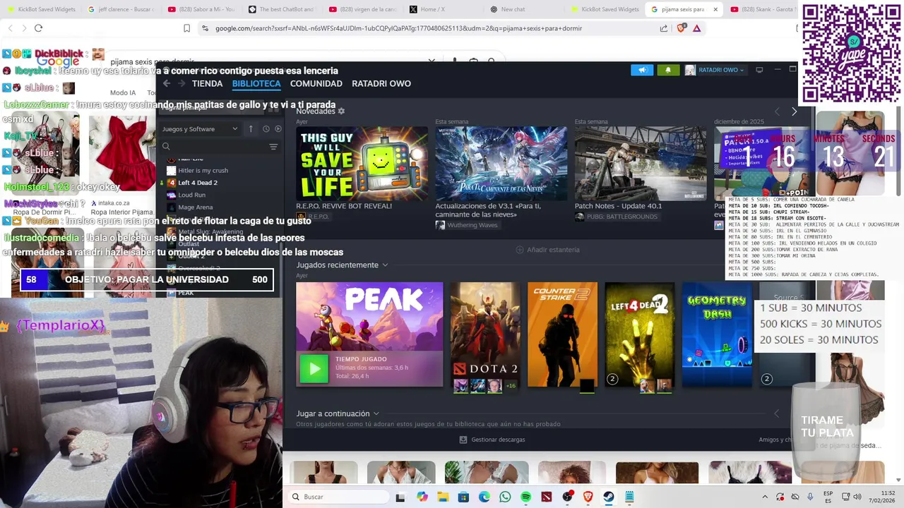This screenshot has height=508, width=904.
Task: Click the browser address bar URL
Action: (398, 28)
